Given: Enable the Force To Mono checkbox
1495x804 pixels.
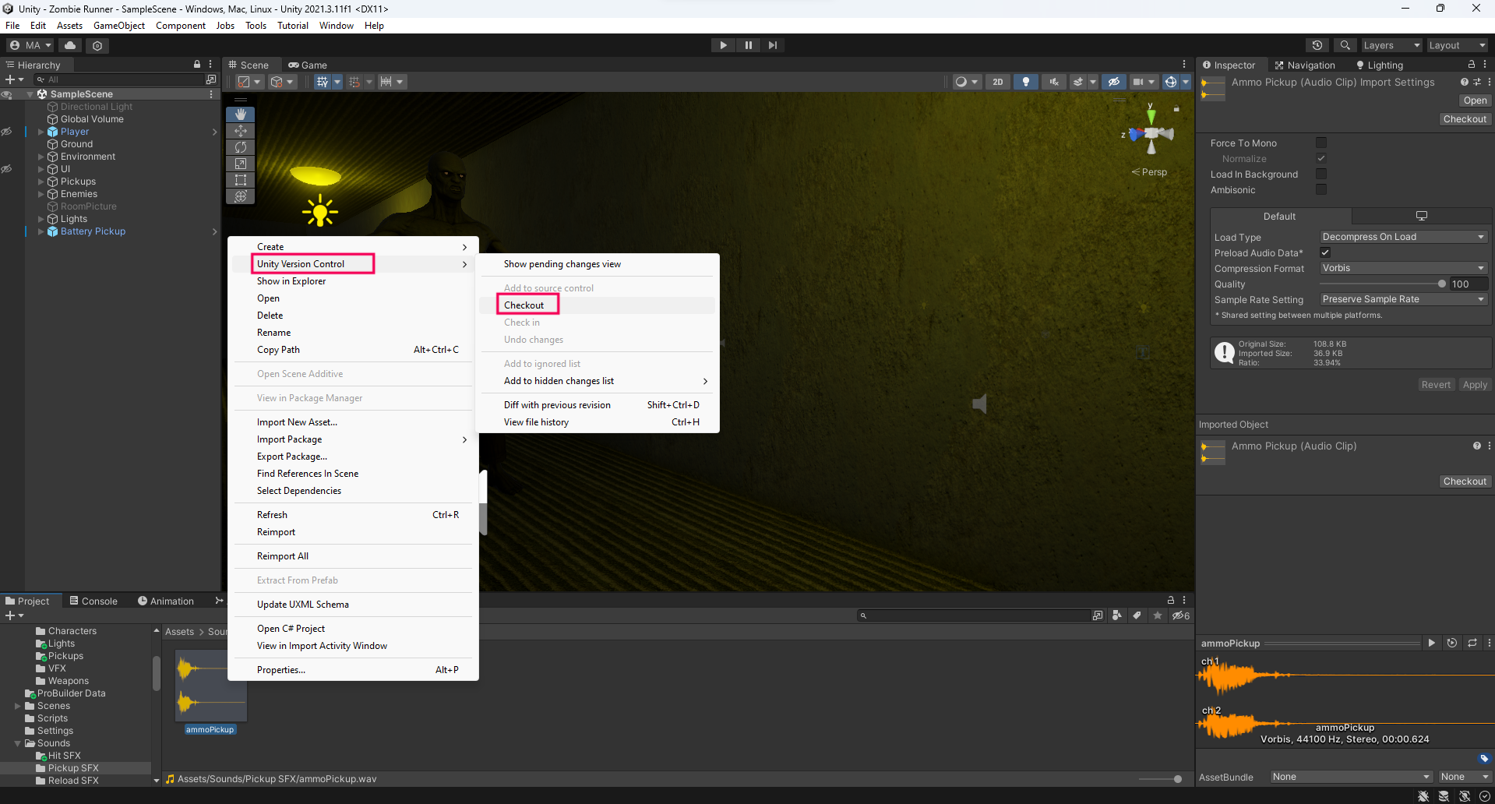Looking at the screenshot, I should (1320, 143).
